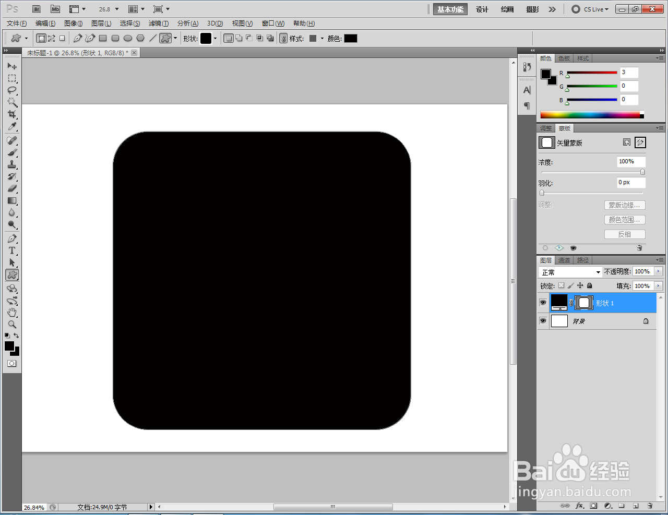Image resolution: width=668 pixels, height=515 pixels.
Task: Hide the 形状 1 layer eye
Action: point(543,303)
